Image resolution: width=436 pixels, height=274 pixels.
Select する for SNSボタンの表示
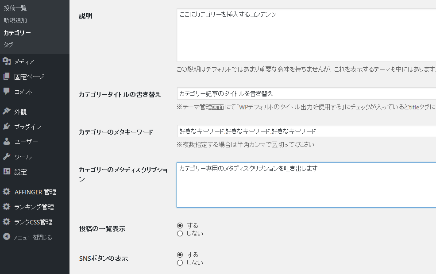(180, 255)
